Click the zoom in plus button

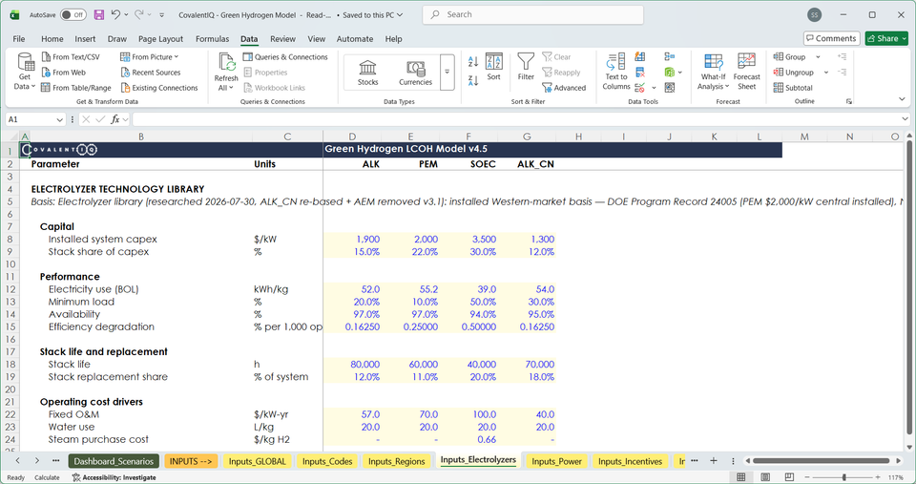pos(878,477)
